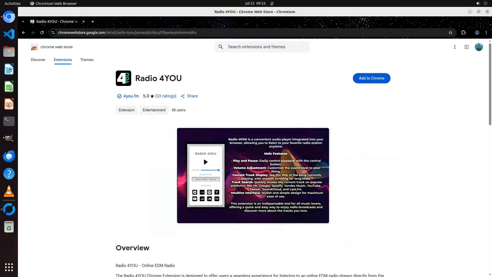
Task: Launch VLC media player from dock
Action: coord(9,191)
